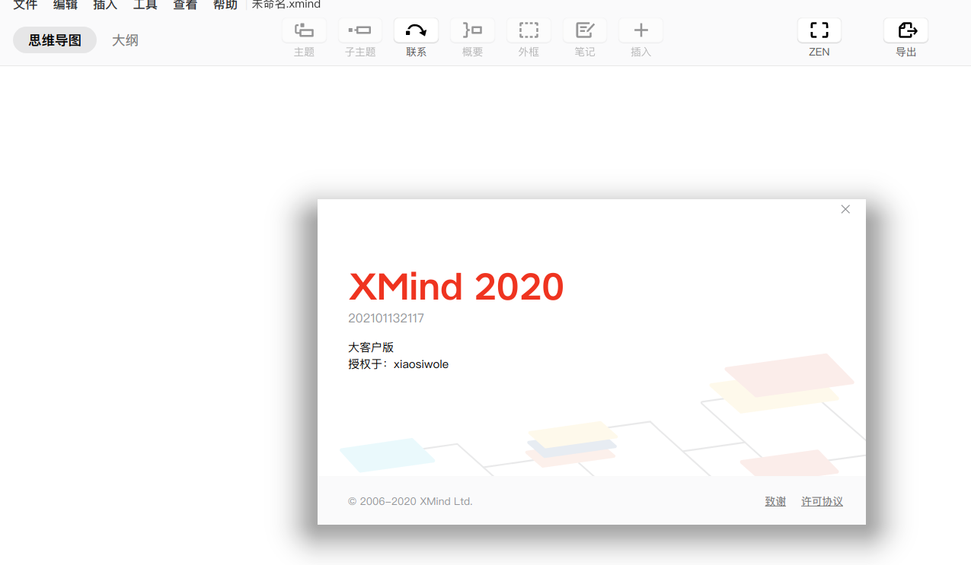Close the XMind 2020 about dialog
The height and width of the screenshot is (565, 971).
(845, 208)
